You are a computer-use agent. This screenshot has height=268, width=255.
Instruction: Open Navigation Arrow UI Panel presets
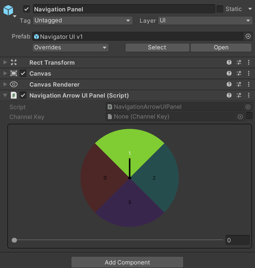(239, 95)
